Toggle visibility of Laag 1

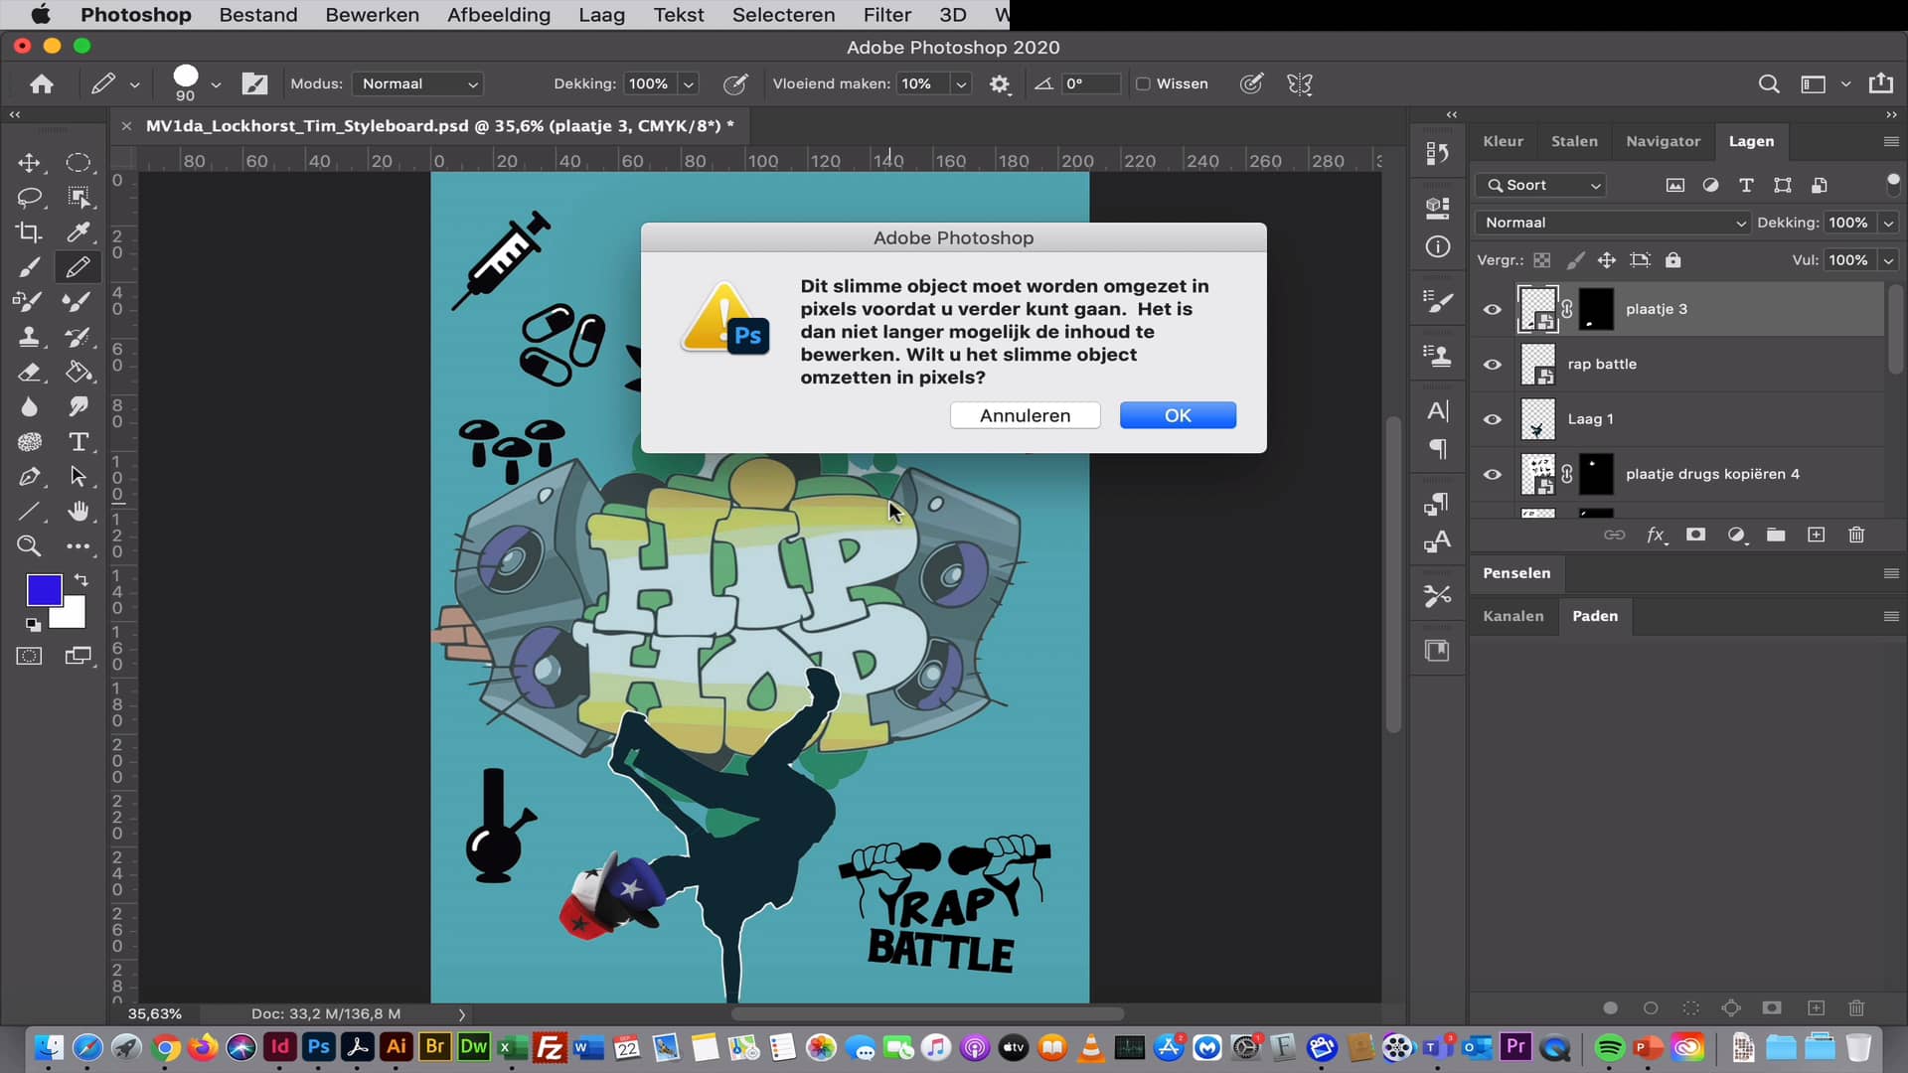click(x=1493, y=419)
